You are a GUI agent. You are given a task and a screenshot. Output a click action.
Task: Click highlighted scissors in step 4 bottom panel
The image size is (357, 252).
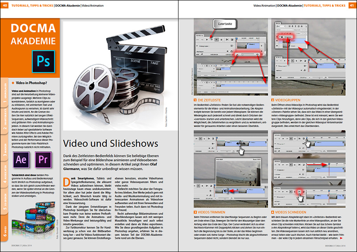coord(299,191)
